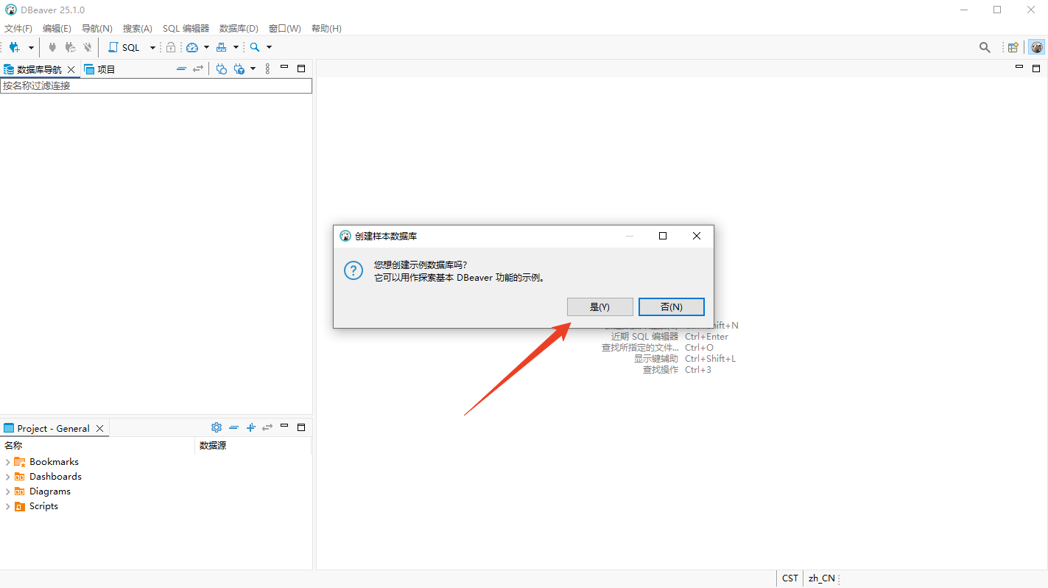
Task: Click the 按名称过滤连接 filter field
Action: (156, 85)
